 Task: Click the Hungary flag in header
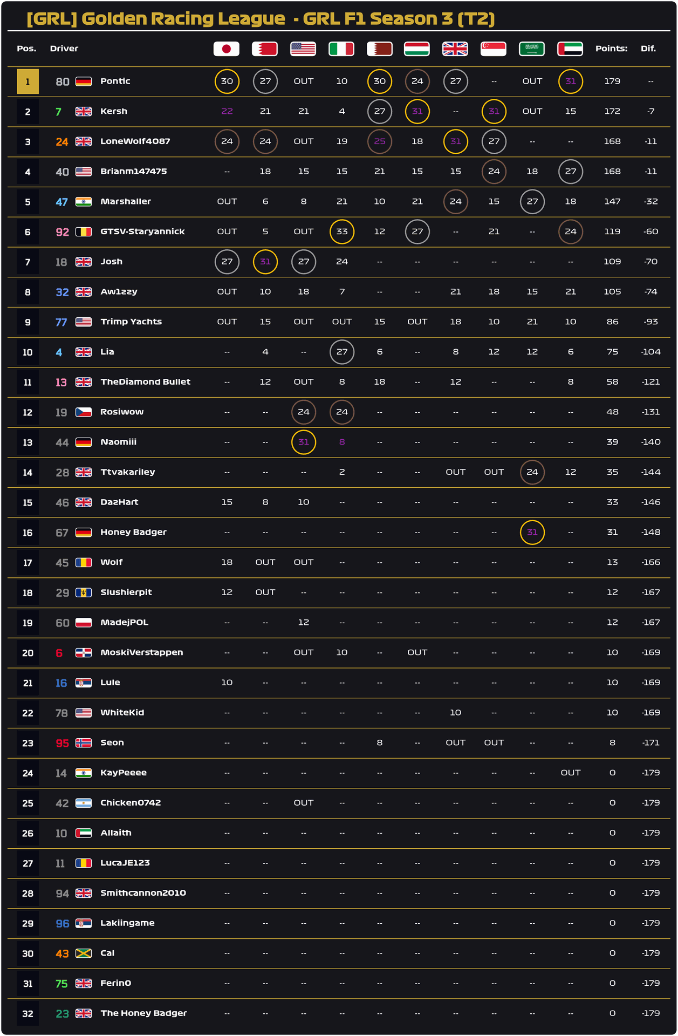click(x=417, y=49)
